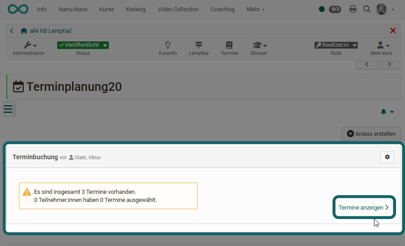Open the Lernpfad signpost icon
This screenshot has height=246, width=405.
click(x=198, y=45)
